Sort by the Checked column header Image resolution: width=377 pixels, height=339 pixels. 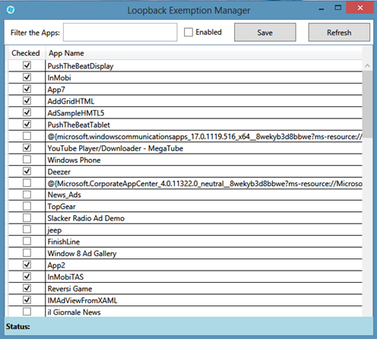26,53
